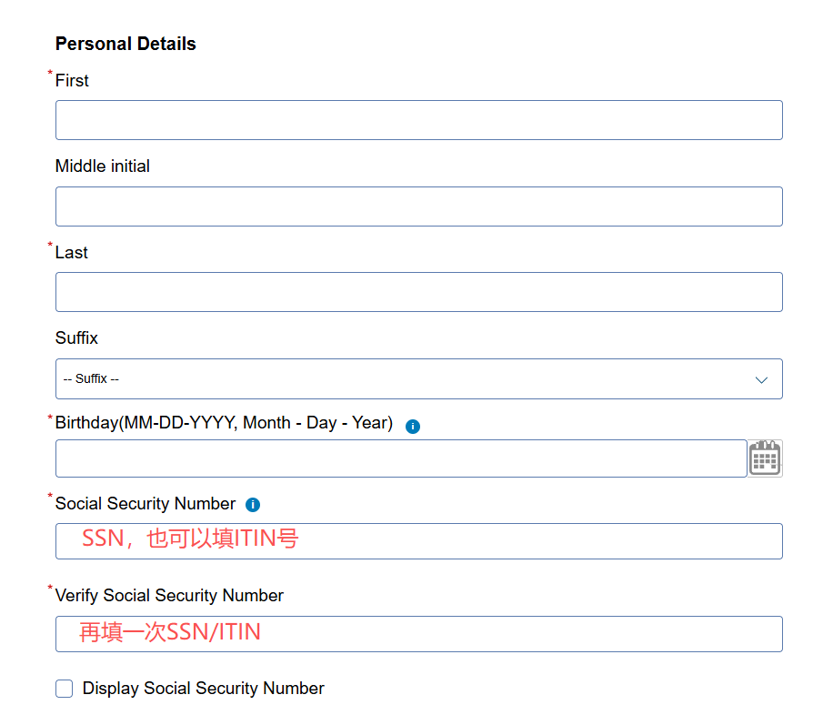Select the Last name input field
Image resolution: width=823 pixels, height=725 pixels.
[x=418, y=292]
